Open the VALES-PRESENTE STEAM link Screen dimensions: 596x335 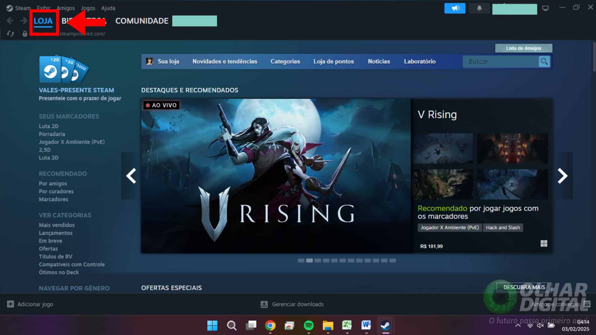(x=76, y=90)
